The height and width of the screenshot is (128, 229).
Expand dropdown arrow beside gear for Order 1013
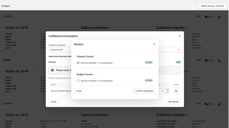point(225,104)
